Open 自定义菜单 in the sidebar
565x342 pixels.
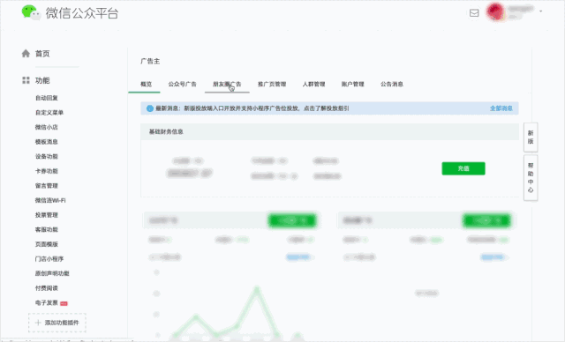[x=49, y=113]
